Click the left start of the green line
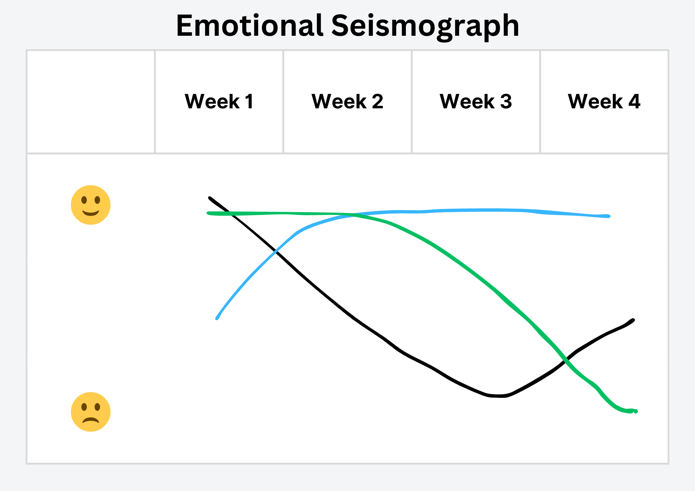 pos(208,213)
